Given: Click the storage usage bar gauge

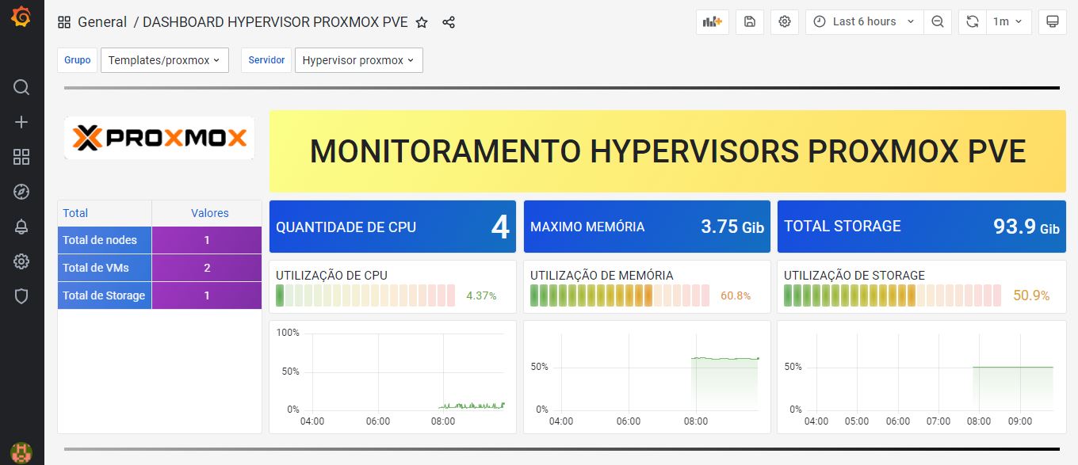Looking at the screenshot, I should coord(893,295).
